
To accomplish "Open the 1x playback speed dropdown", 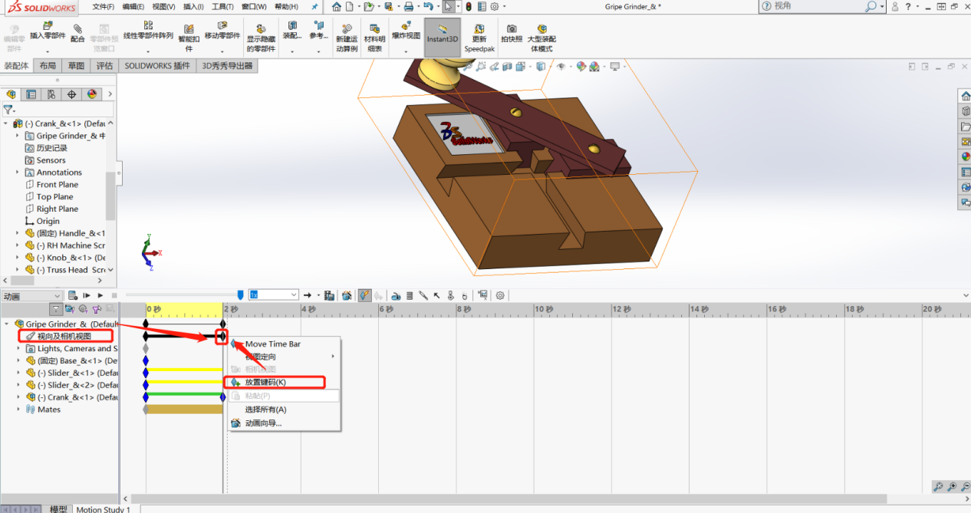I will [273, 295].
